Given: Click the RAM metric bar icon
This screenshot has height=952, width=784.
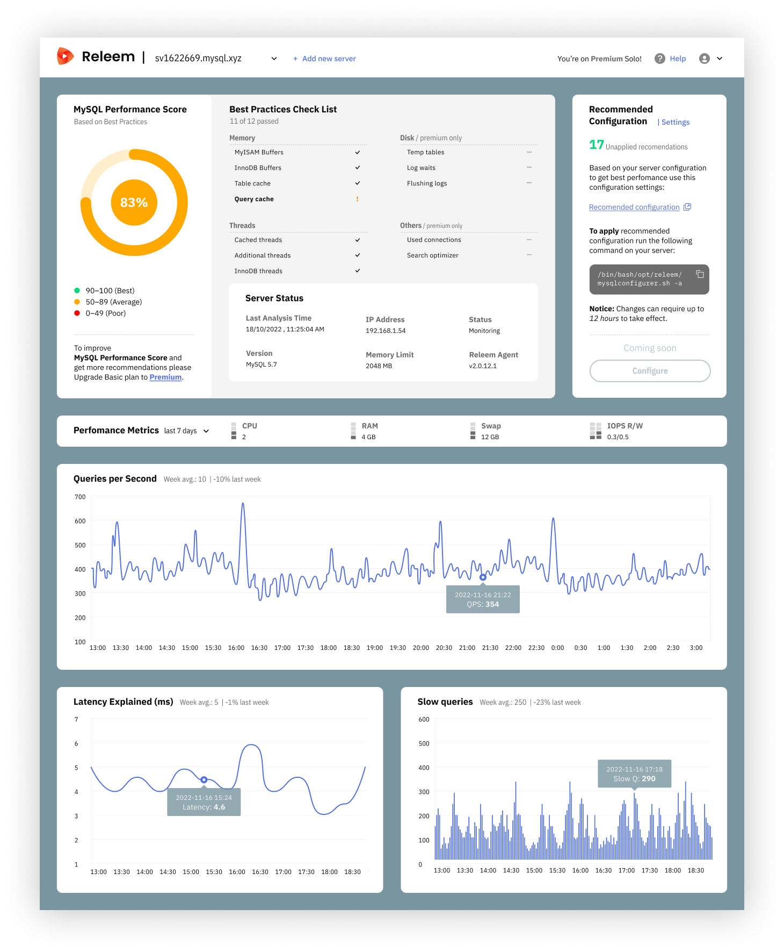Looking at the screenshot, I should [x=353, y=431].
